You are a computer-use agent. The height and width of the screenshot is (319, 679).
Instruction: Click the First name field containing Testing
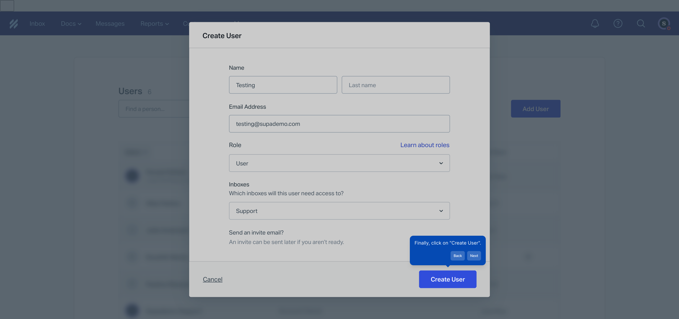click(283, 85)
